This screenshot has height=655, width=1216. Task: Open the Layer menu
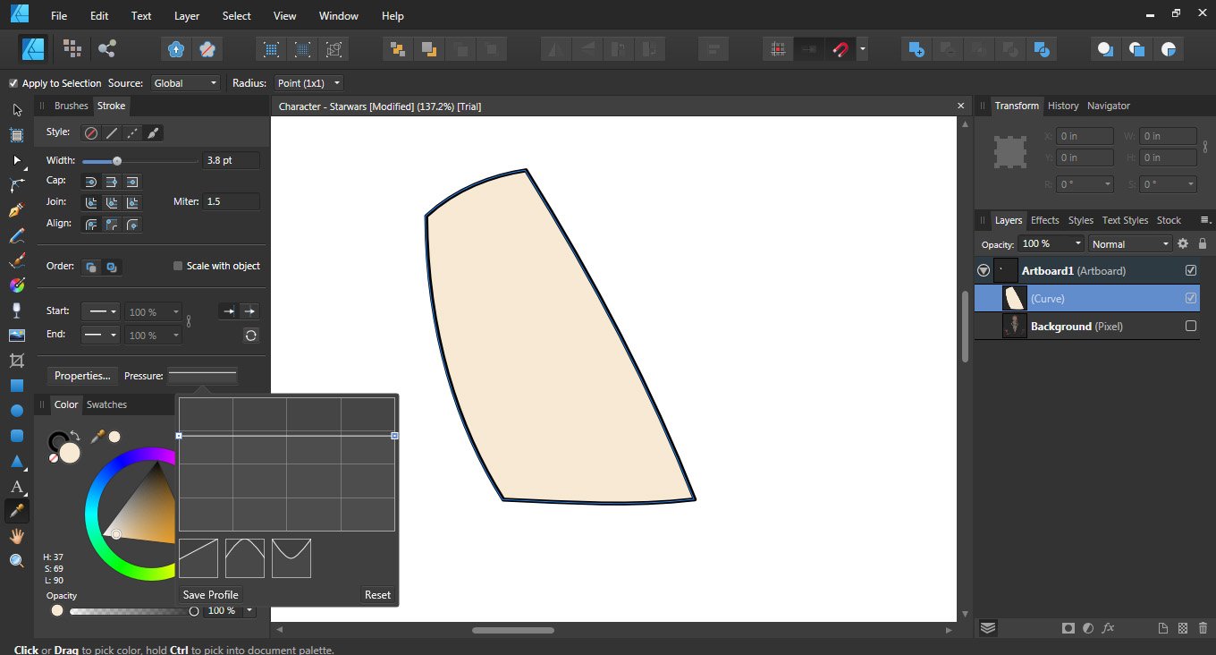point(186,15)
